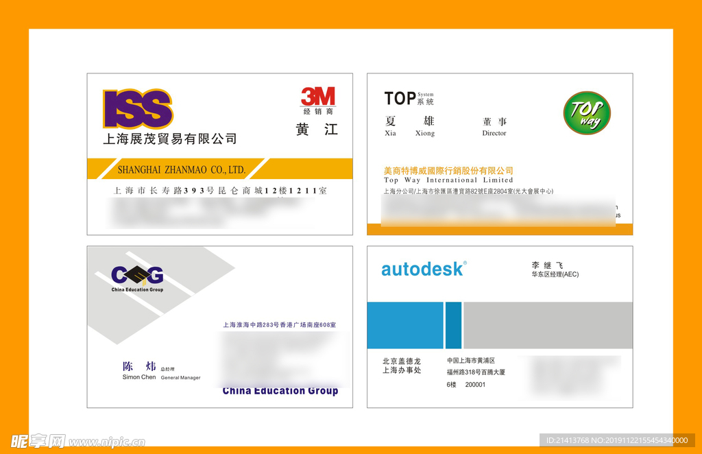Click the name 李继飞
Image resolution: width=702 pixels, height=454 pixels.
click(548, 265)
